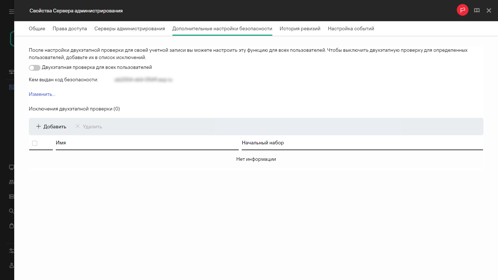This screenshot has height=280, width=498.
Task: Switch to the Общие tab
Action: [x=37, y=29]
